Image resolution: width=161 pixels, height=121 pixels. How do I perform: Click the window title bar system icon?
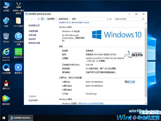[26, 14]
